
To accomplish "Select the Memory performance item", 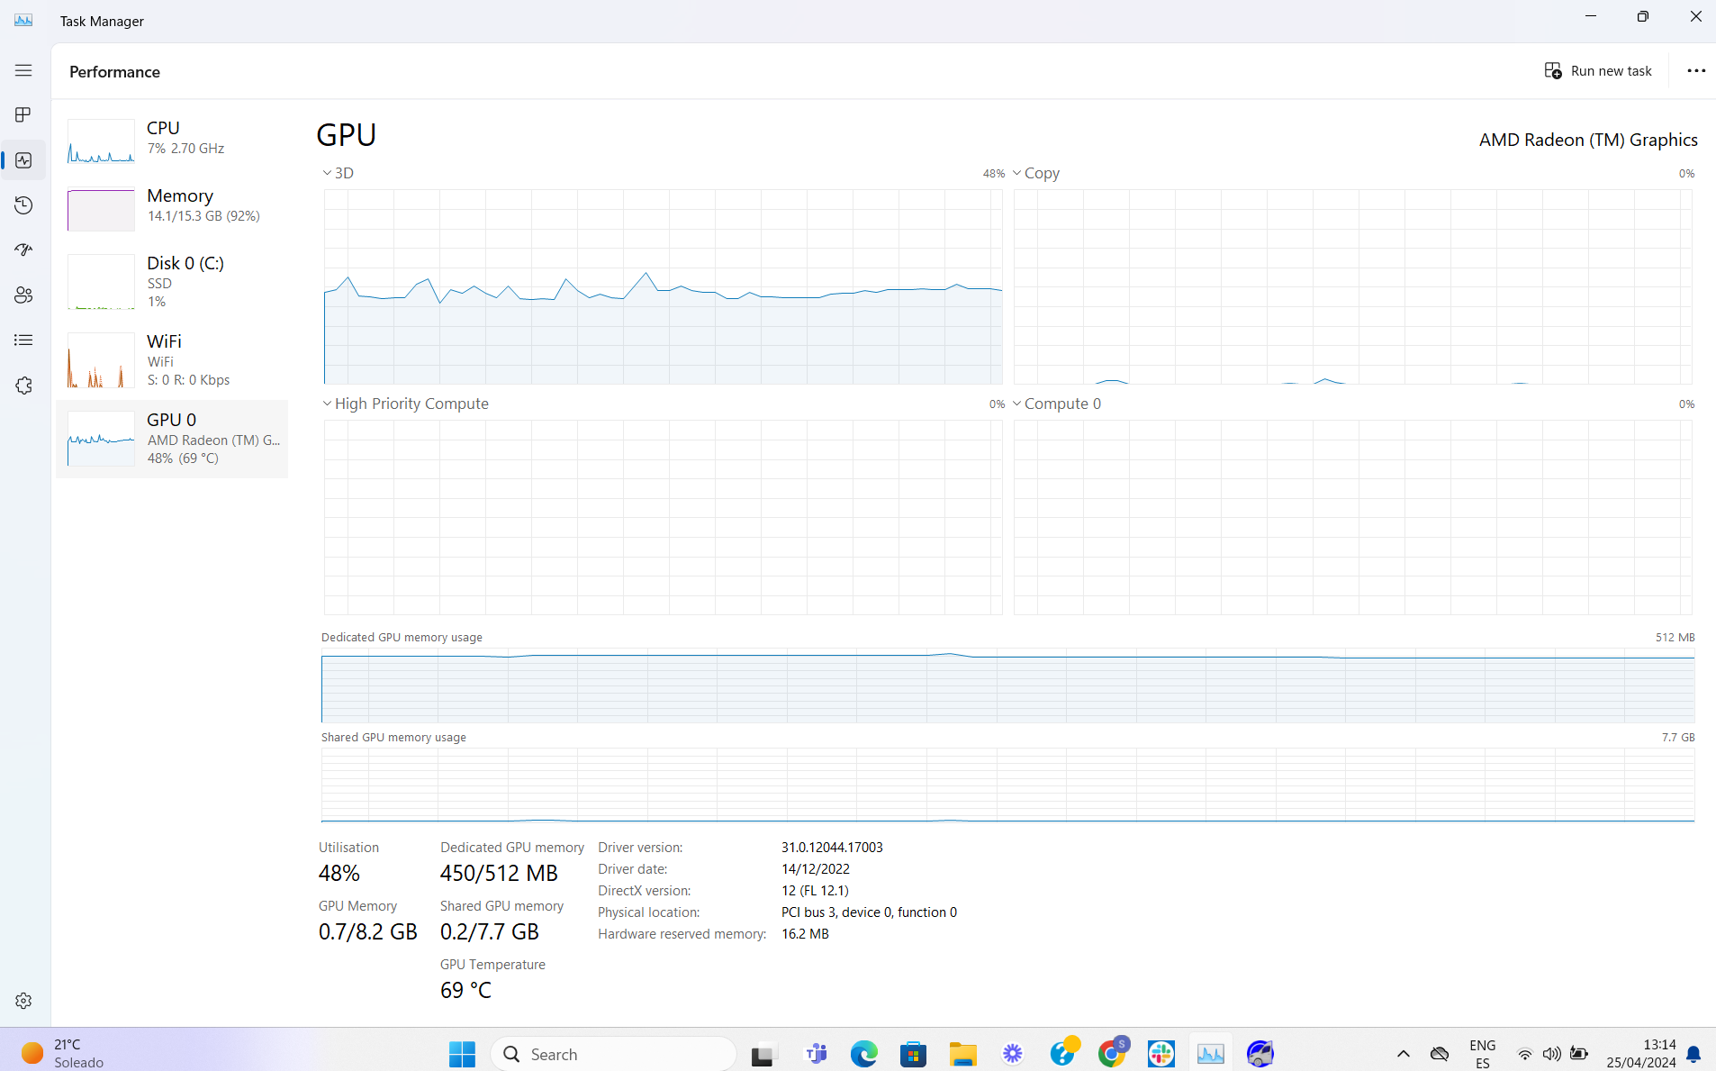I will point(172,208).
